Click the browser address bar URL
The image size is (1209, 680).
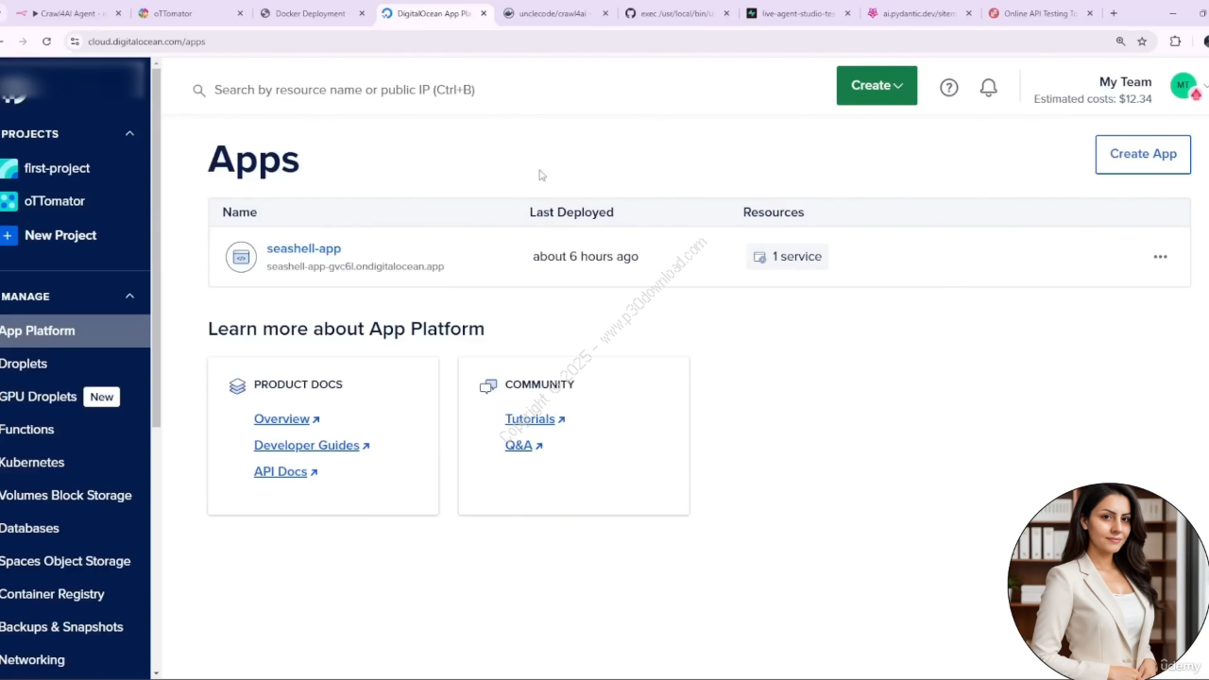click(146, 42)
